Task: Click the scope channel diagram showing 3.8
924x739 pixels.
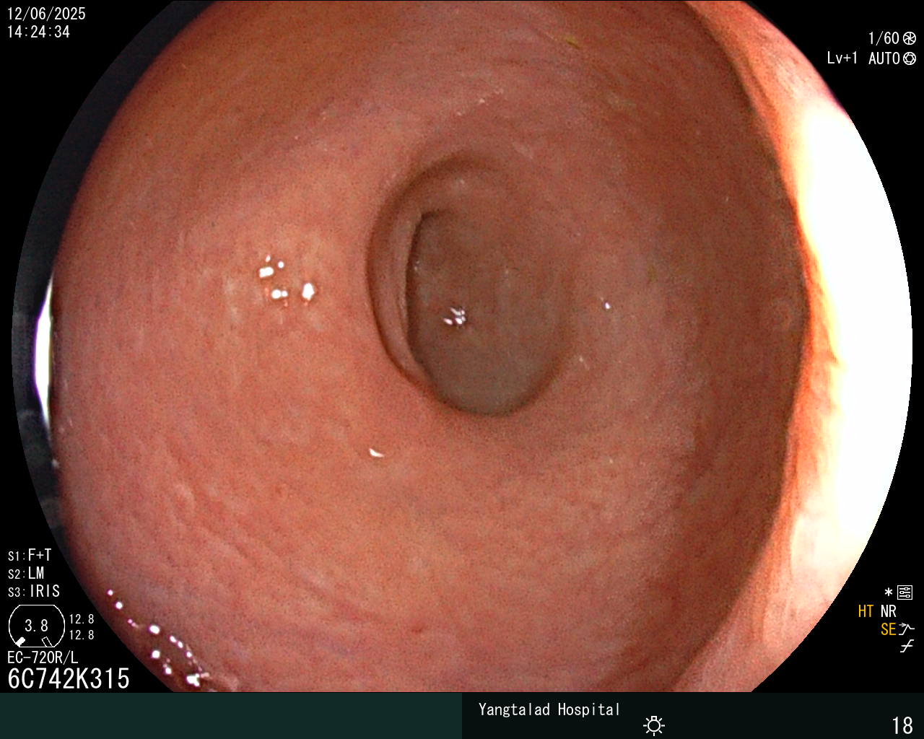Action: 36,626
